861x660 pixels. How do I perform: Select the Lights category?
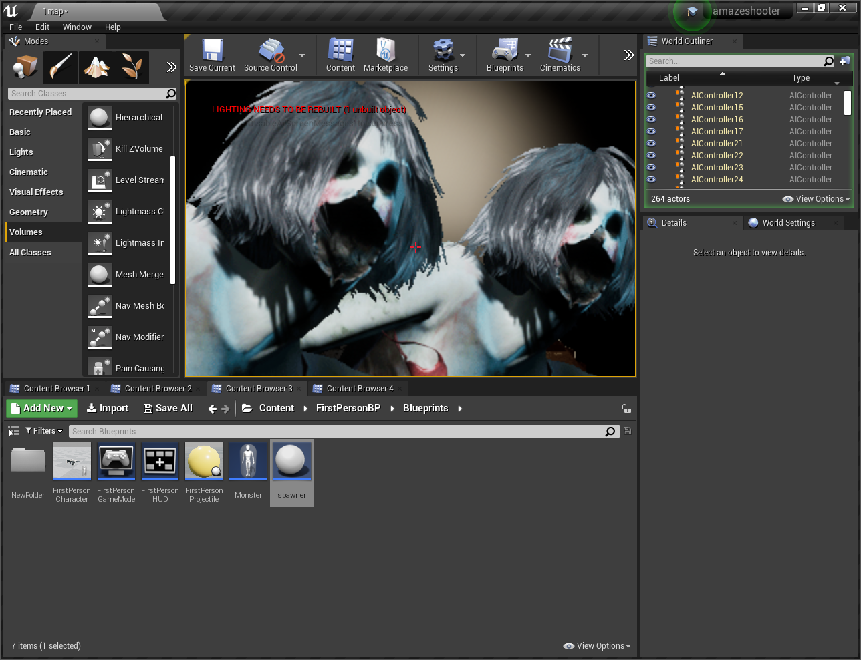21,152
